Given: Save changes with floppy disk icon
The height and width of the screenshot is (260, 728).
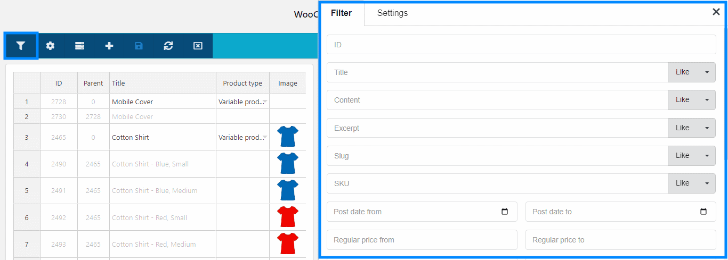Looking at the screenshot, I should pyautogui.click(x=139, y=46).
